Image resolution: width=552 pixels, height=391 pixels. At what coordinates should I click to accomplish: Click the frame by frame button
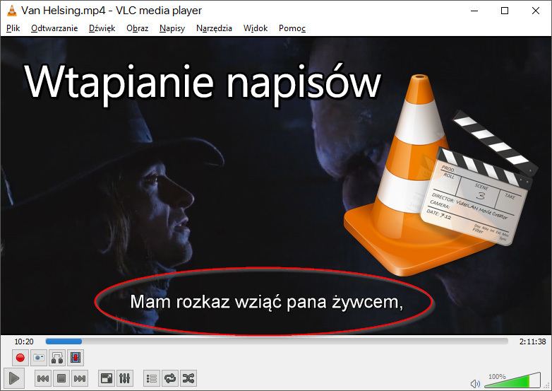point(76,358)
